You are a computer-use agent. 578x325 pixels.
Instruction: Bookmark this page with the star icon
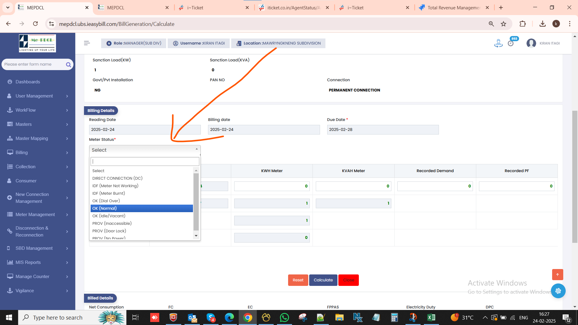503,24
